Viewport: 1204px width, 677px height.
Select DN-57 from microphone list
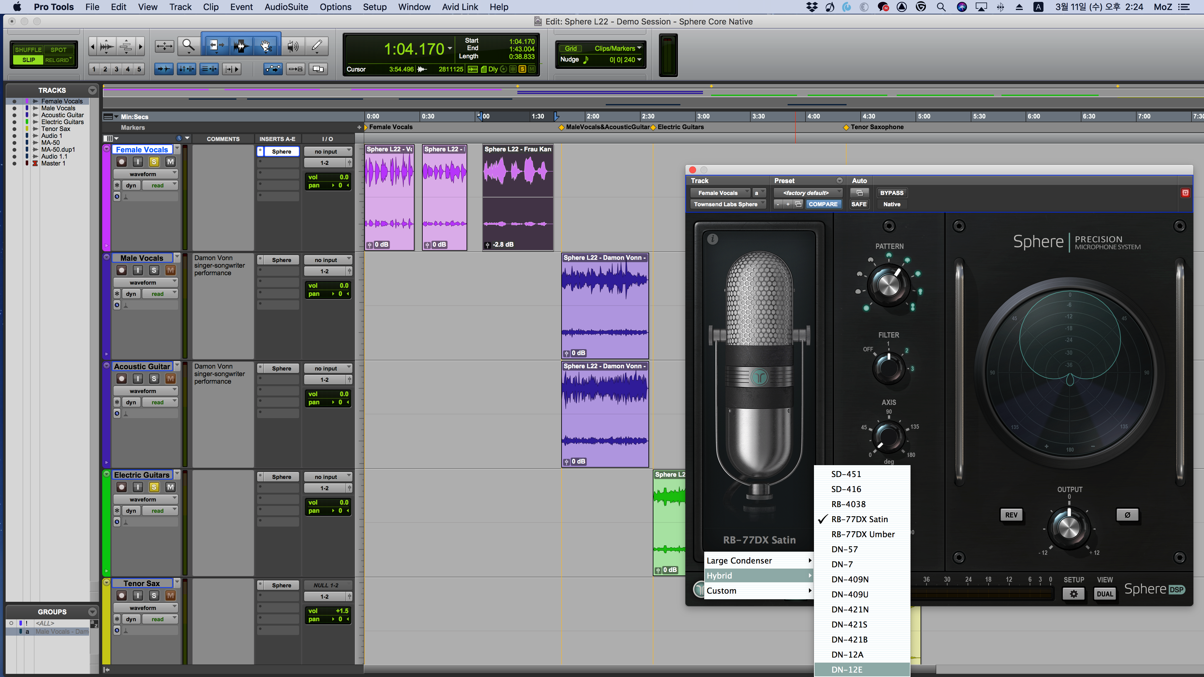[x=862, y=549]
